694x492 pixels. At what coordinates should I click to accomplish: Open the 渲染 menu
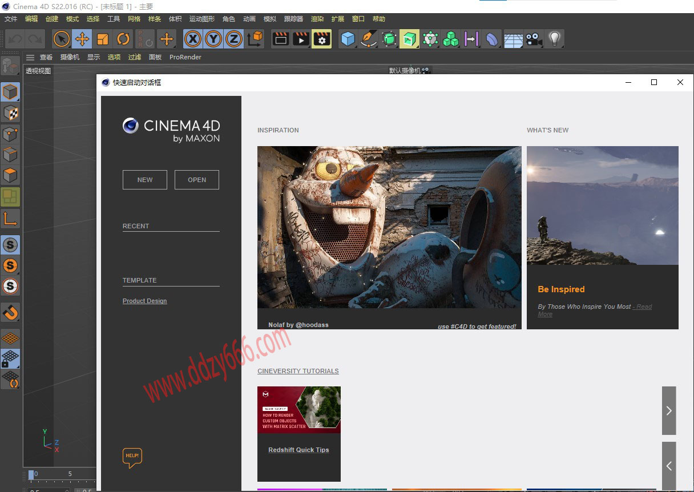tap(317, 19)
